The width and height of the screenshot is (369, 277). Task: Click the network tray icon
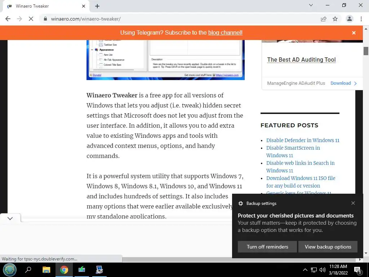point(314,270)
